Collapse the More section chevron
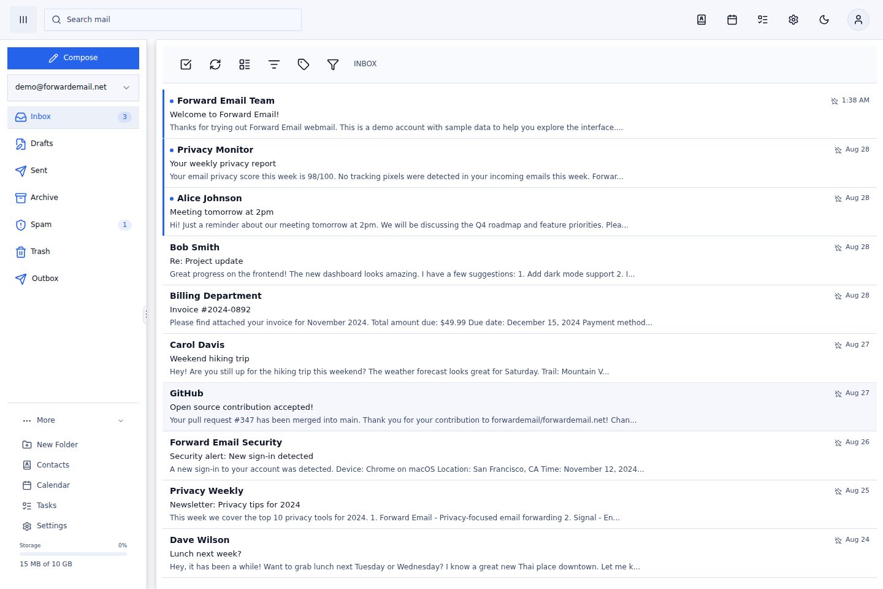 [x=121, y=421]
